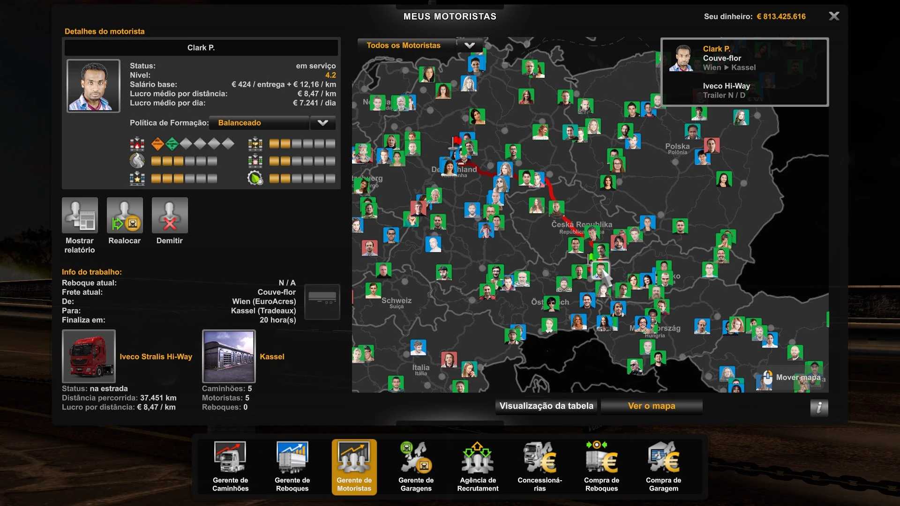This screenshot has height=506, width=900.
Task: Open Política de Formação Balanceado dropdown
Action: coord(259,123)
